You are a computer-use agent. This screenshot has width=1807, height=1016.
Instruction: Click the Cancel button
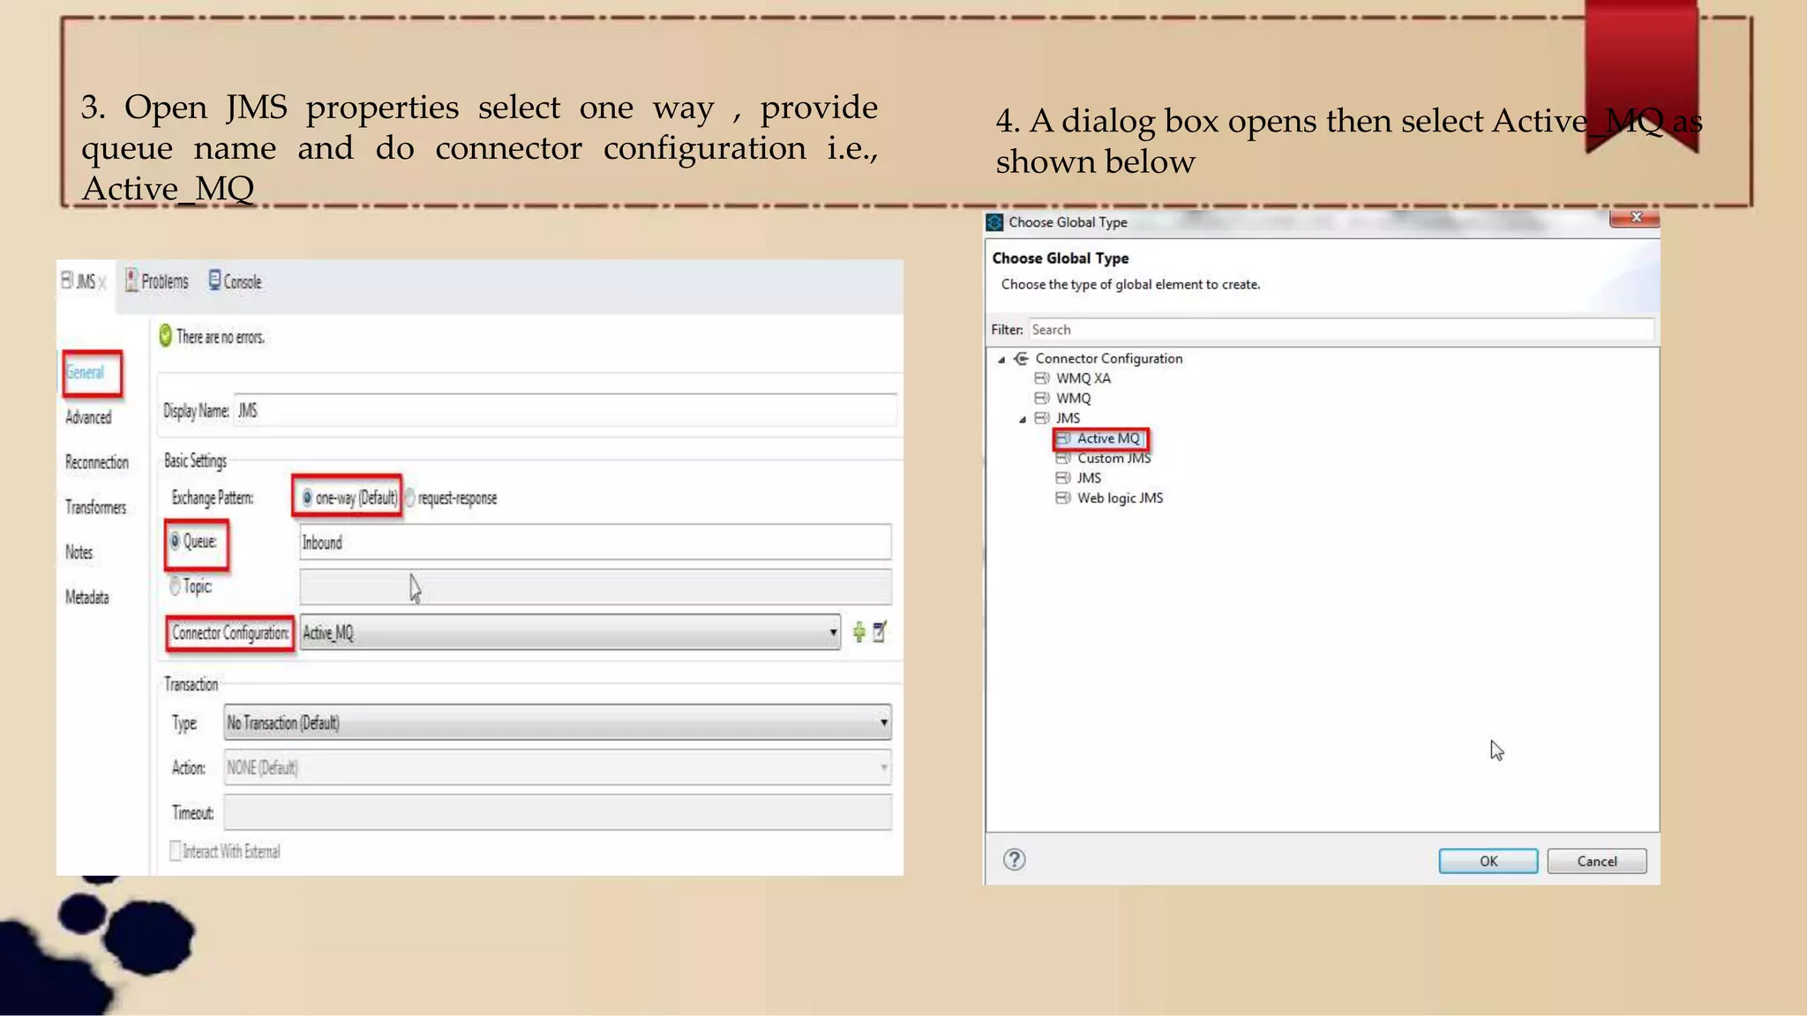[x=1597, y=861]
